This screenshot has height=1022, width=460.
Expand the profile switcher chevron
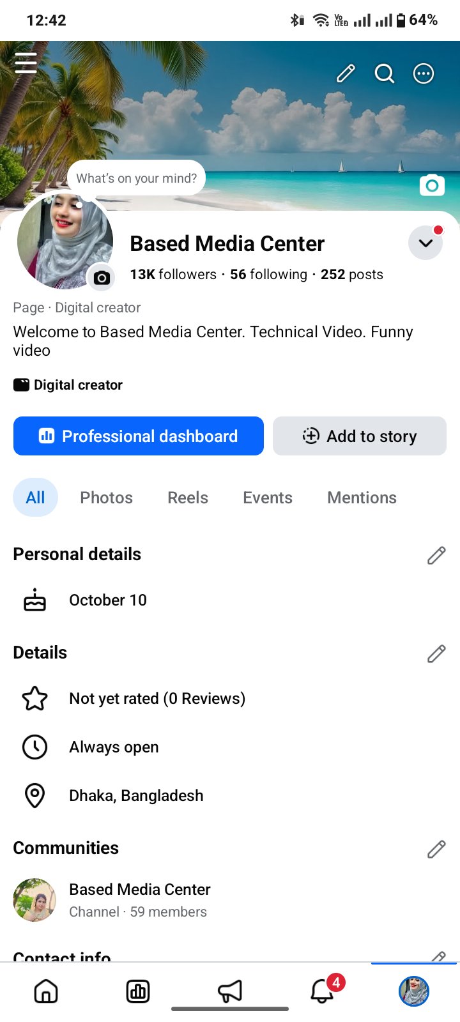coord(425,243)
